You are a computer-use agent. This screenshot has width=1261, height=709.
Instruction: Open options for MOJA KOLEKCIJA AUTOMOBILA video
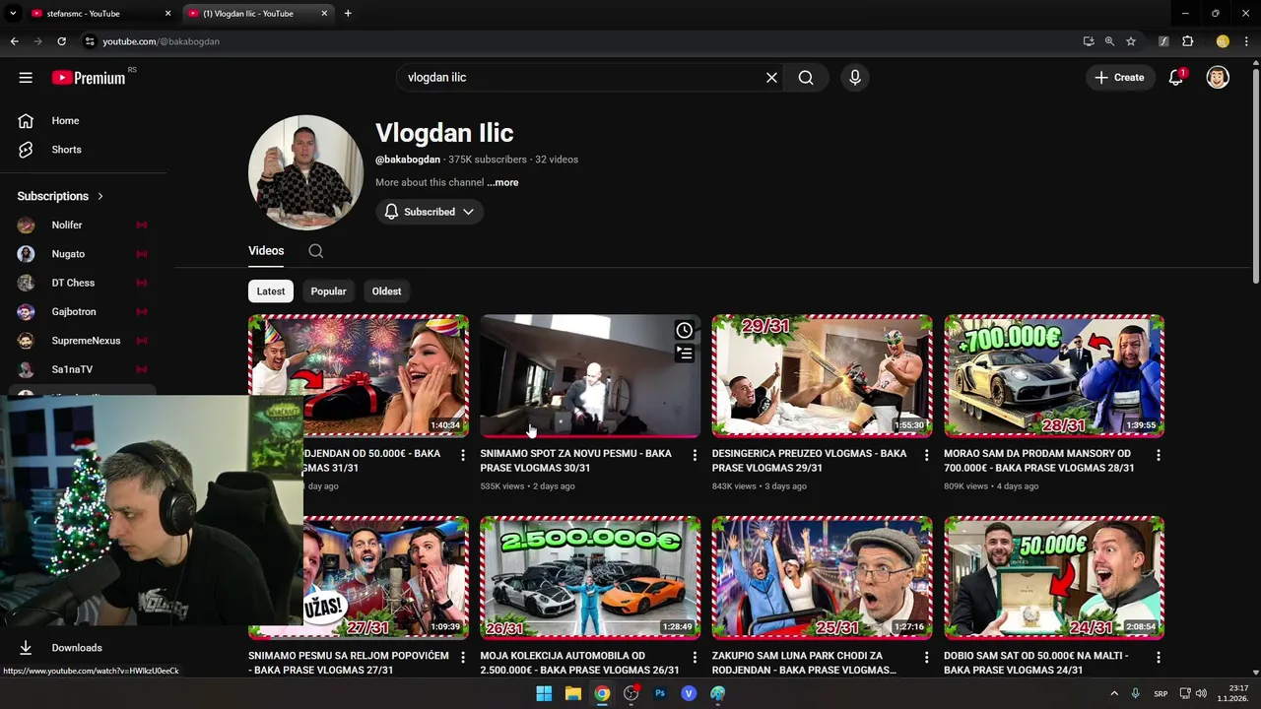click(x=695, y=657)
